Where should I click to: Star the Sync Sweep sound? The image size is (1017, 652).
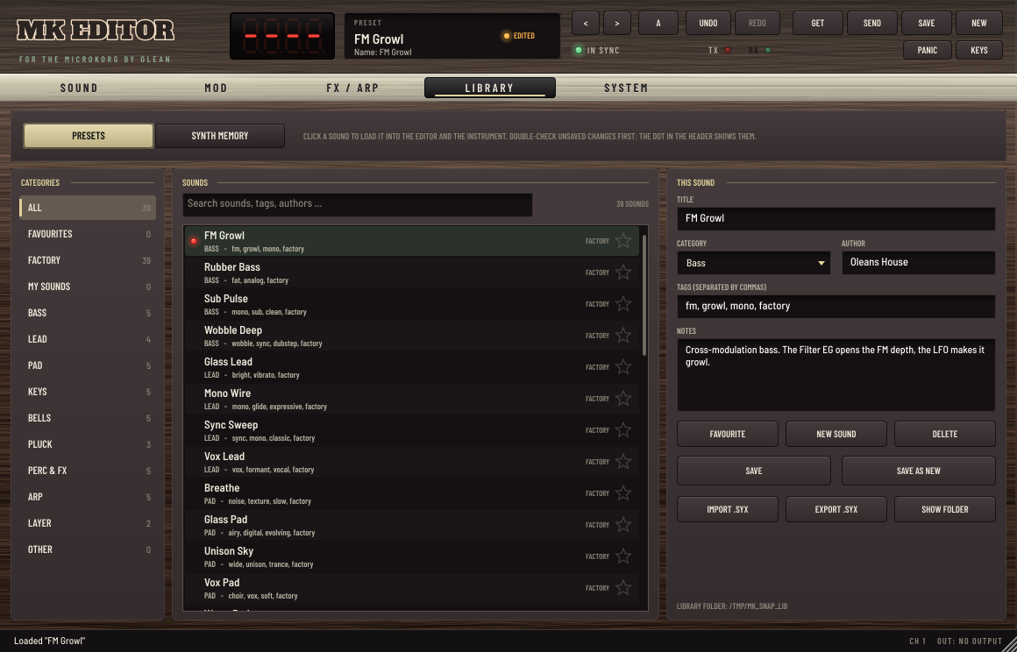(x=622, y=430)
